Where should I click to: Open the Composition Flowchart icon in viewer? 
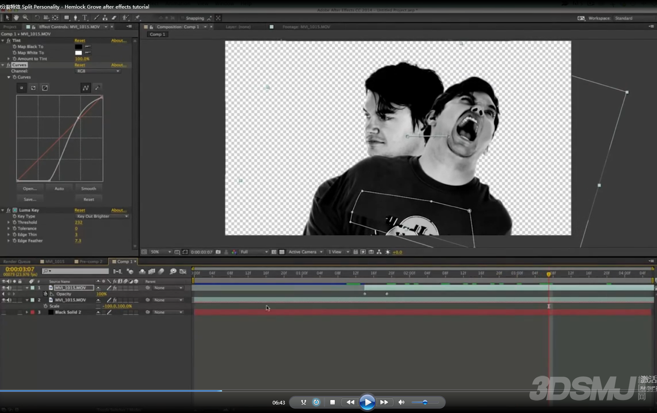pos(379,252)
